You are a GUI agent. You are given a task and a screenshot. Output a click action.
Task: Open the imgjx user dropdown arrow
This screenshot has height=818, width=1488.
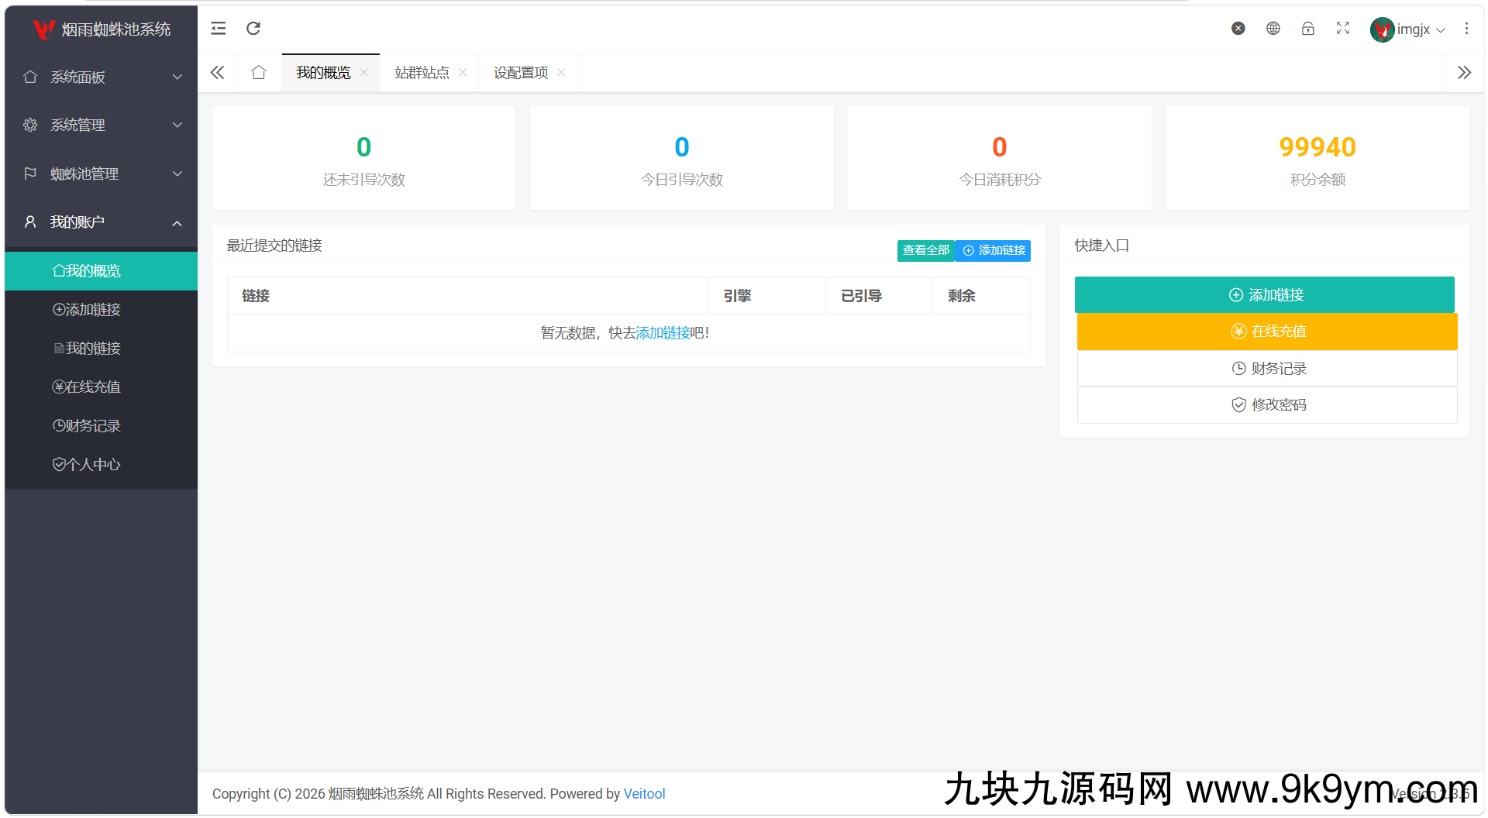point(1441,30)
